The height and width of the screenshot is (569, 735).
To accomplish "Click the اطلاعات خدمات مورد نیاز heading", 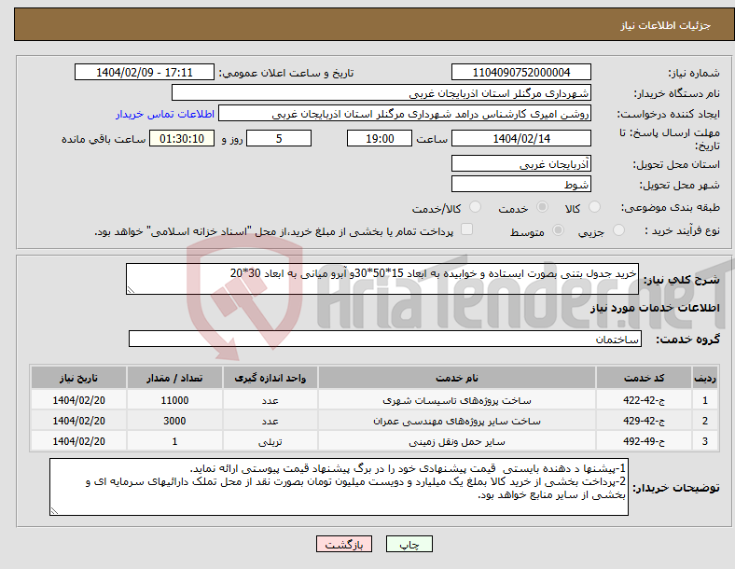I will point(655,308).
